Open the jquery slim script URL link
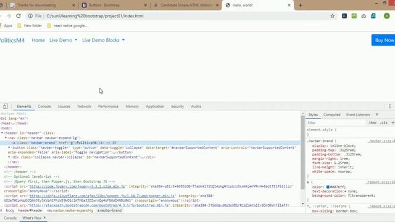Image resolution: width=395 pixels, height=222 pixels. coord(77,186)
